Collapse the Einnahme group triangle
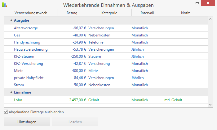The image size is (217, 130). point(11,92)
